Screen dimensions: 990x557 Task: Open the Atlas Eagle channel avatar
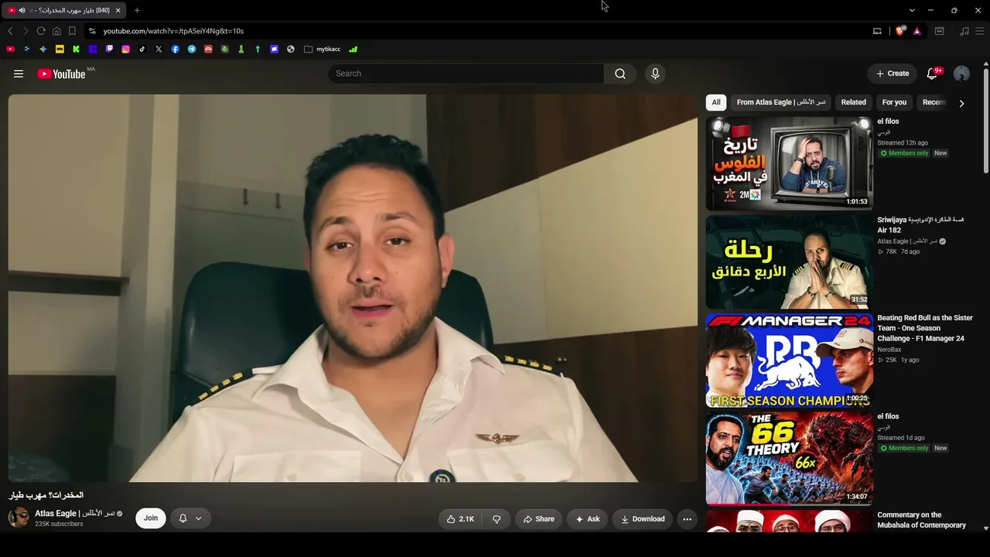[x=19, y=518]
